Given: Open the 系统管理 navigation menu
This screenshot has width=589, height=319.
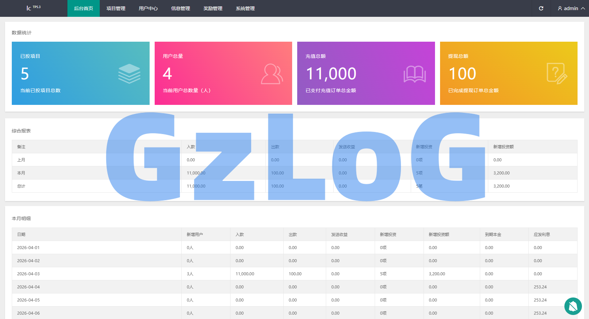Looking at the screenshot, I should click(245, 8).
